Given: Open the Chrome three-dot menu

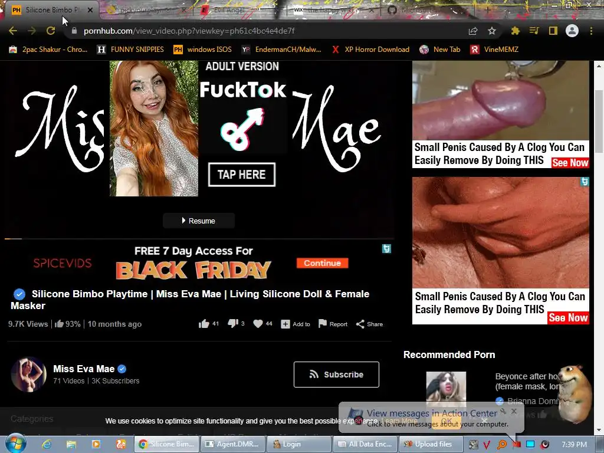Looking at the screenshot, I should point(591,31).
